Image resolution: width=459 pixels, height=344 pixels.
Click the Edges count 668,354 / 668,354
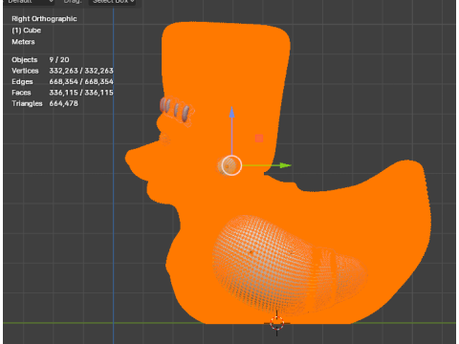tap(62, 81)
